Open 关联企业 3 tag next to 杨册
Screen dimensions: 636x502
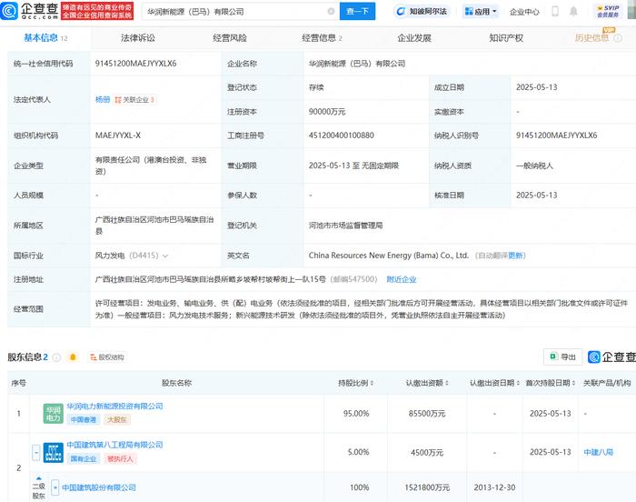(x=134, y=99)
